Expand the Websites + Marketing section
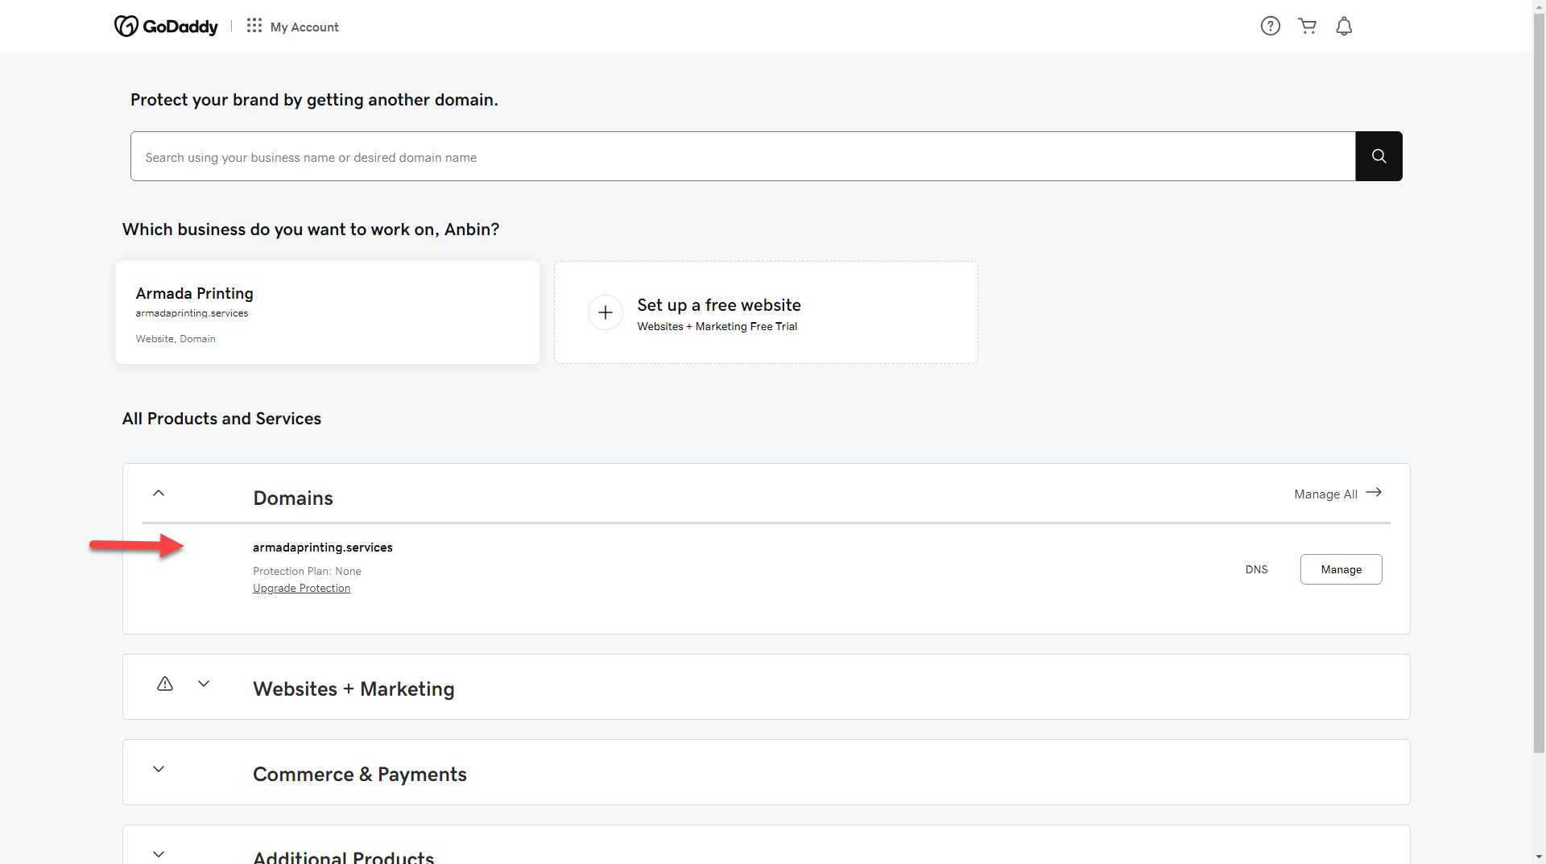 (204, 684)
